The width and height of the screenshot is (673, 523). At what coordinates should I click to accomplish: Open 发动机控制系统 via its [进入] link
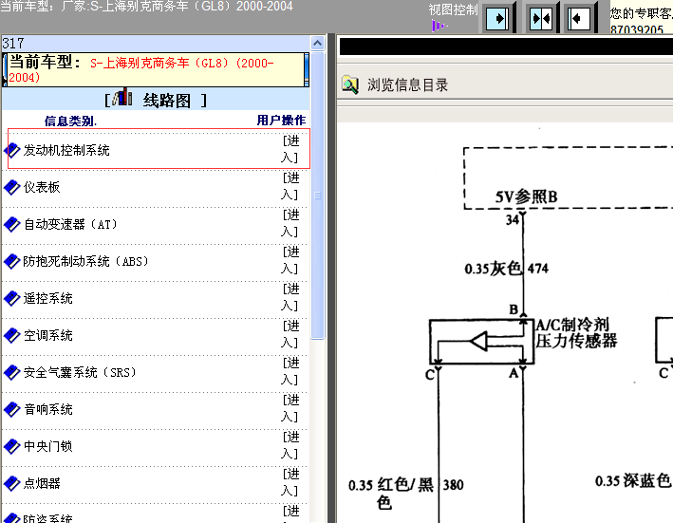point(290,149)
